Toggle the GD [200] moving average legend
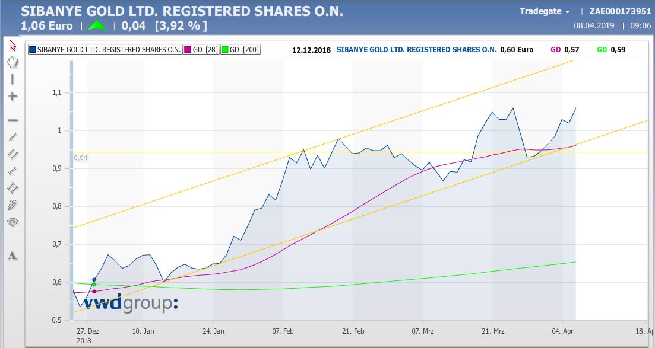Screen dimensions: 655x348 (240, 50)
